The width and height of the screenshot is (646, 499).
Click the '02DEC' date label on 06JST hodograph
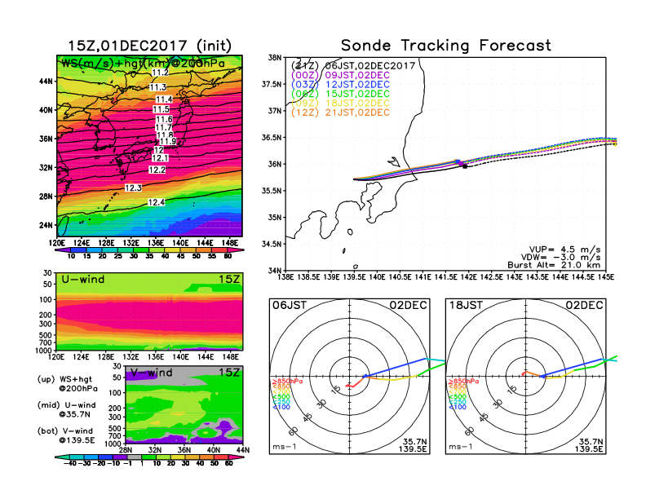(x=409, y=306)
